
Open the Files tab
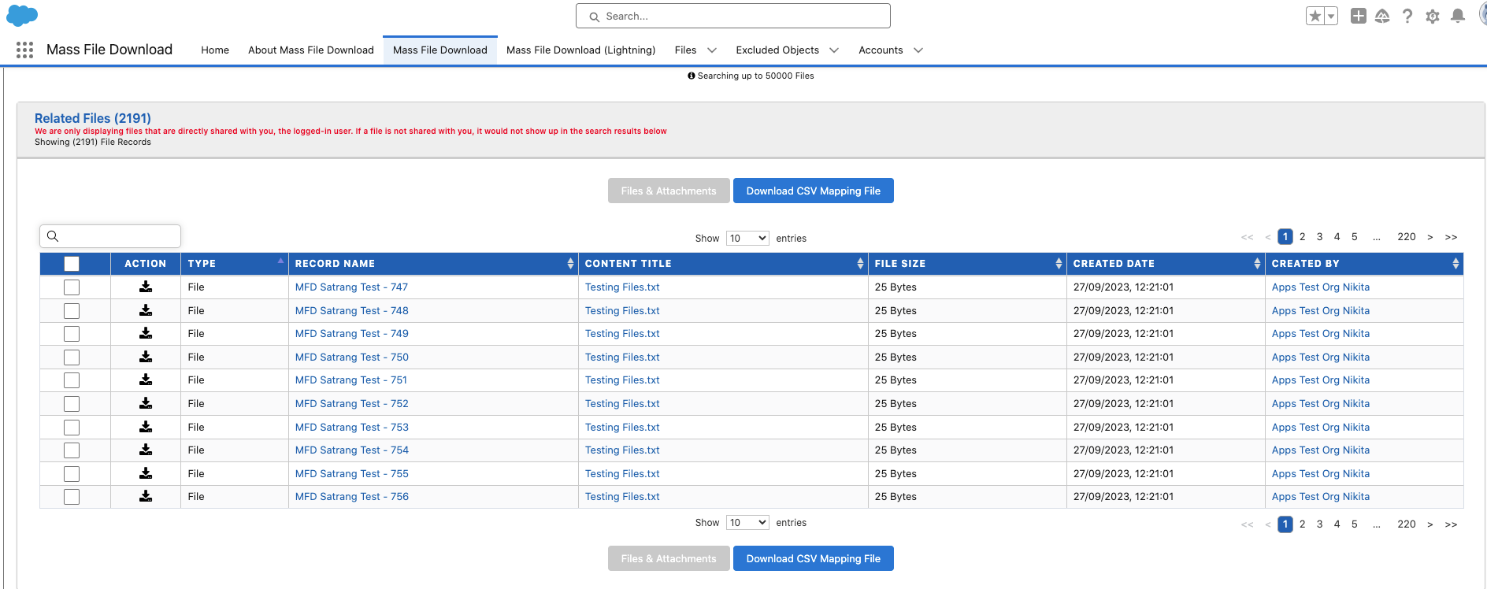(x=685, y=50)
